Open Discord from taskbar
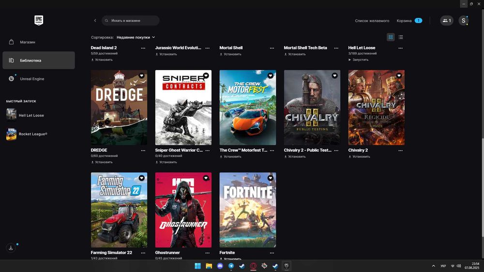Screen dimensions: 484x272 click(220, 266)
